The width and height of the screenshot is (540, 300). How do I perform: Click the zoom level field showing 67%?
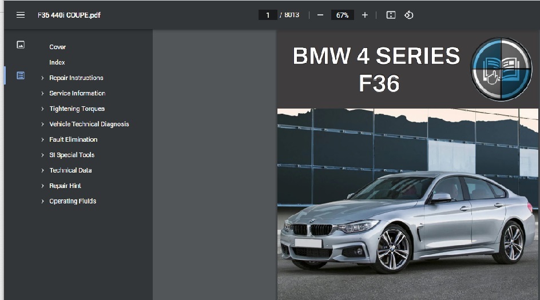pos(342,15)
